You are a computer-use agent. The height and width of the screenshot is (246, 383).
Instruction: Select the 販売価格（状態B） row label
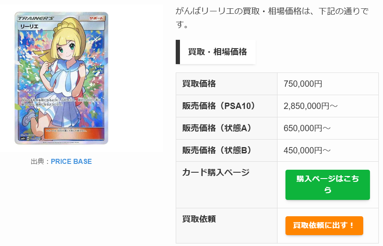click(x=217, y=150)
